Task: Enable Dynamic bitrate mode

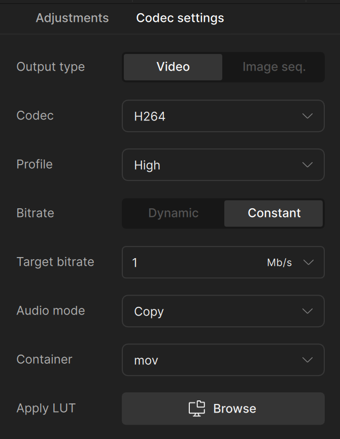Action: click(173, 213)
